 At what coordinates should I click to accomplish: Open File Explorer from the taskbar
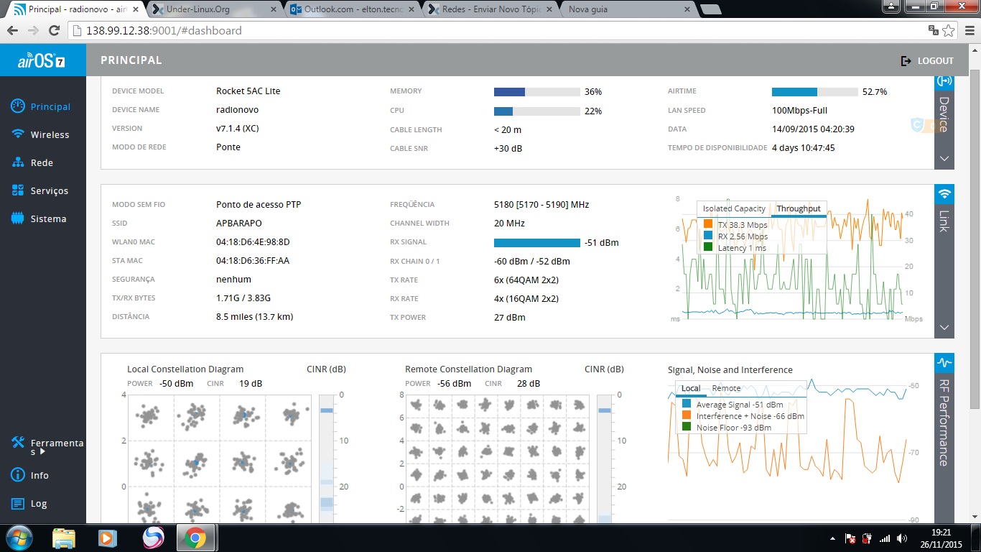point(64,538)
